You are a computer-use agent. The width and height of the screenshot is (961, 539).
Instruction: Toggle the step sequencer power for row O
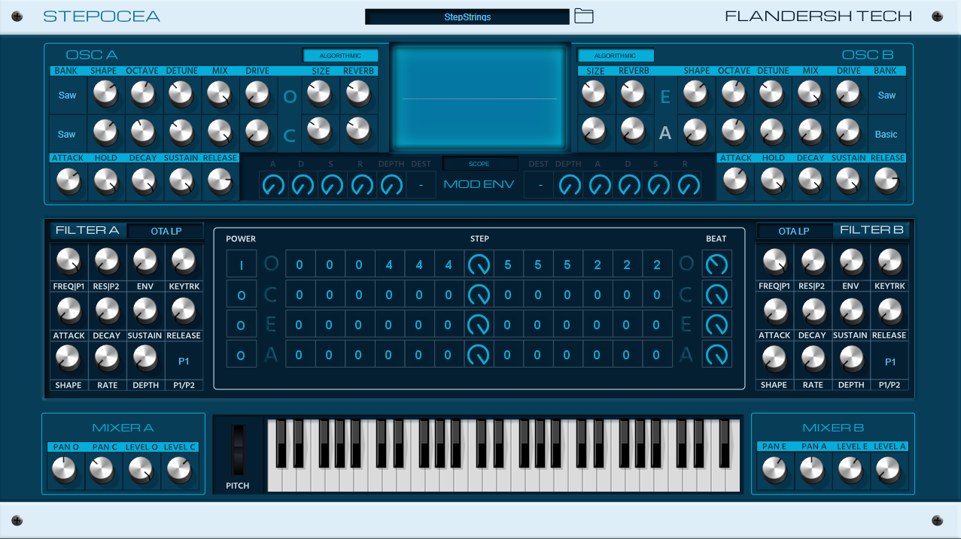pyautogui.click(x=242, y=265)
